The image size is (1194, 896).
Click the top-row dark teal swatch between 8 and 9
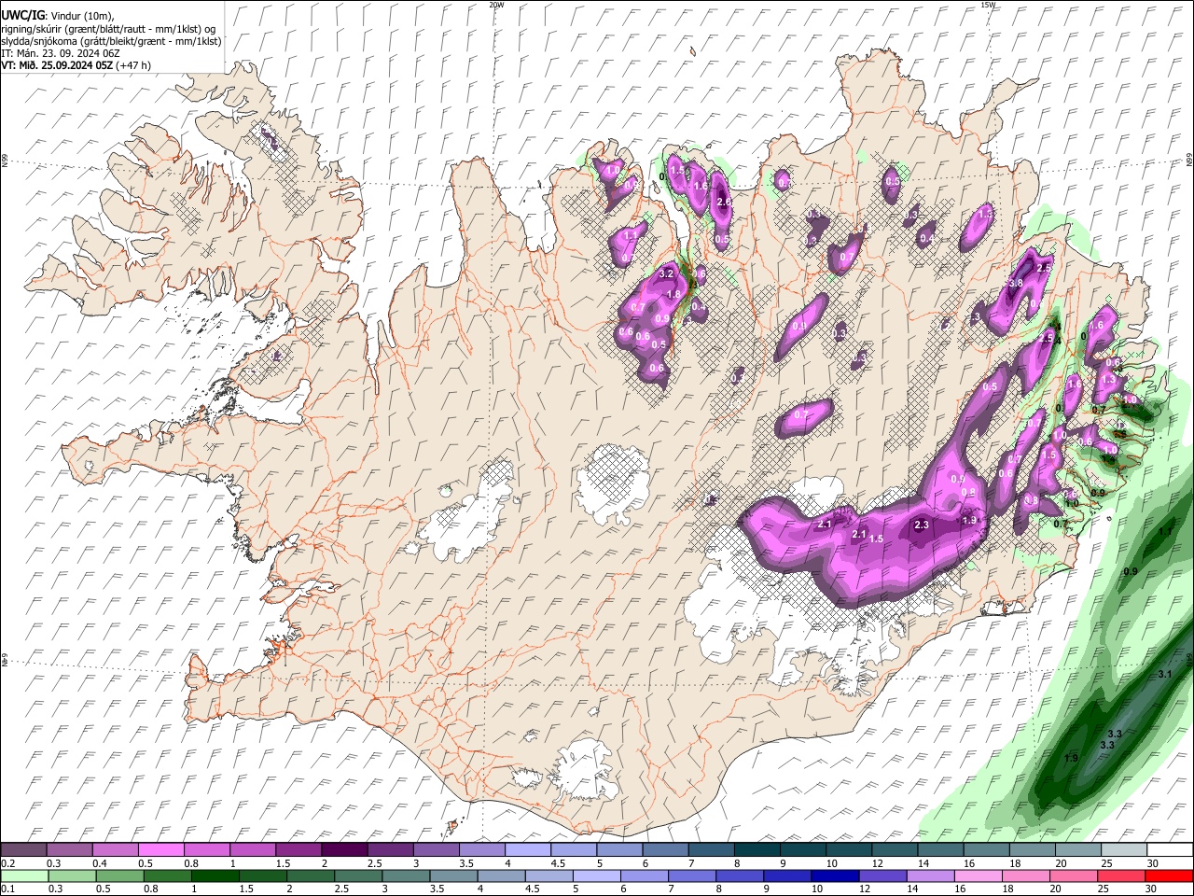coord(757,849)
